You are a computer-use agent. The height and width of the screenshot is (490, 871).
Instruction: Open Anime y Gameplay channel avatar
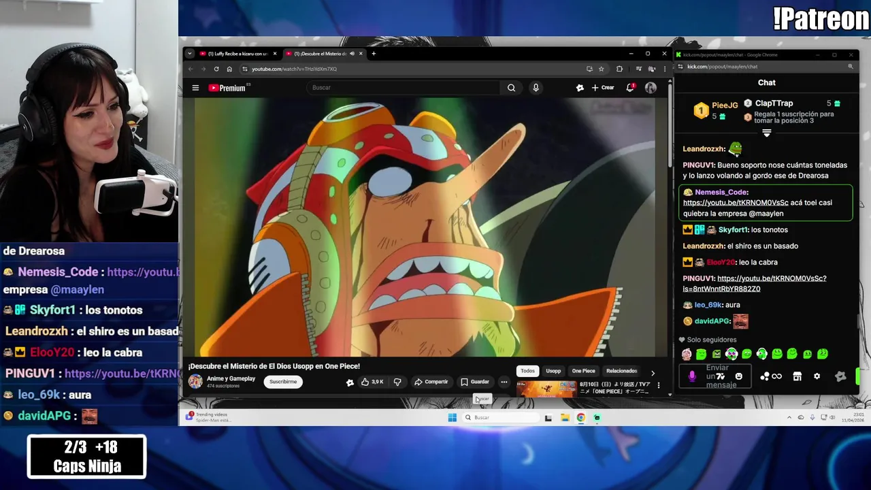click(195, 382)
